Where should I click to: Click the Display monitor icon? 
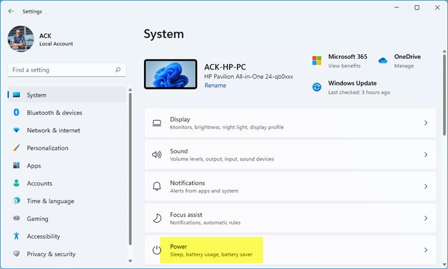pos(157,123)
